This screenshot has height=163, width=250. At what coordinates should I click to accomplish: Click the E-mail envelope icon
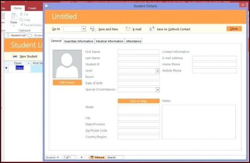coord(128,29)
